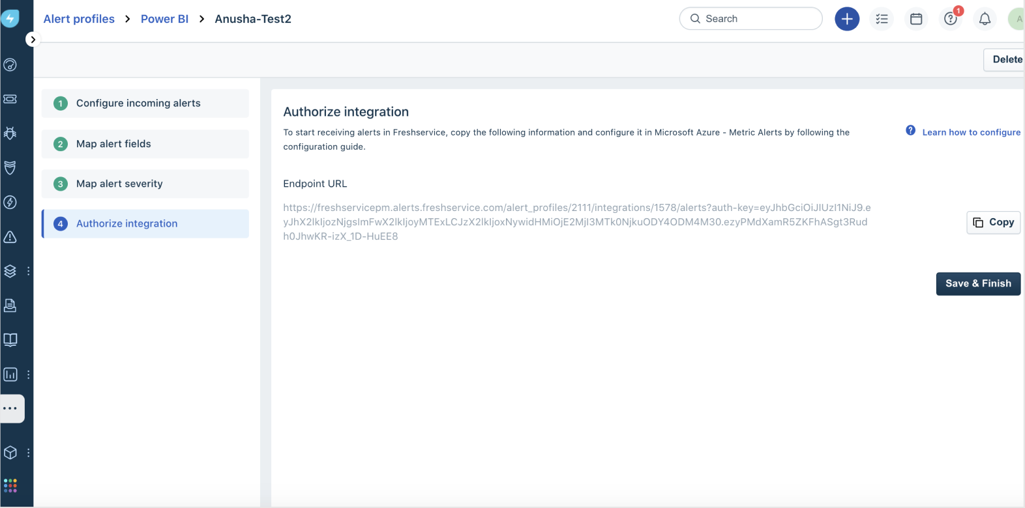Open submenu dots beside layers icon

[x=28, y=271]
